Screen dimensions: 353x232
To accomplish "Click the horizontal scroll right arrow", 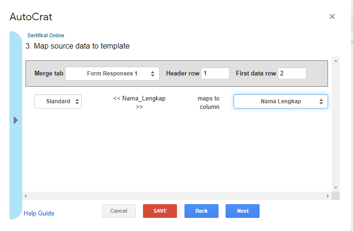I will click(328, 196).
